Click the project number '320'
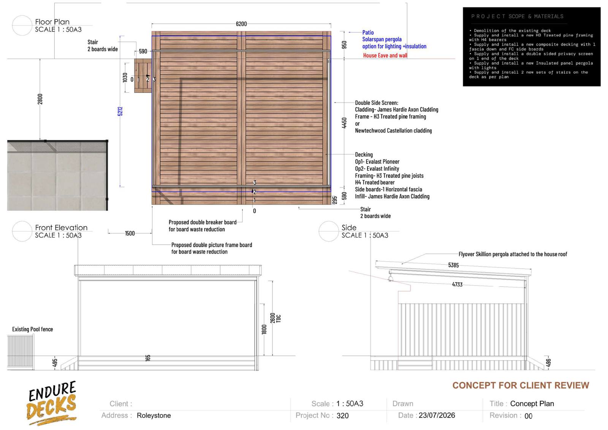608x430 pixels. click(x=342, y=416)
